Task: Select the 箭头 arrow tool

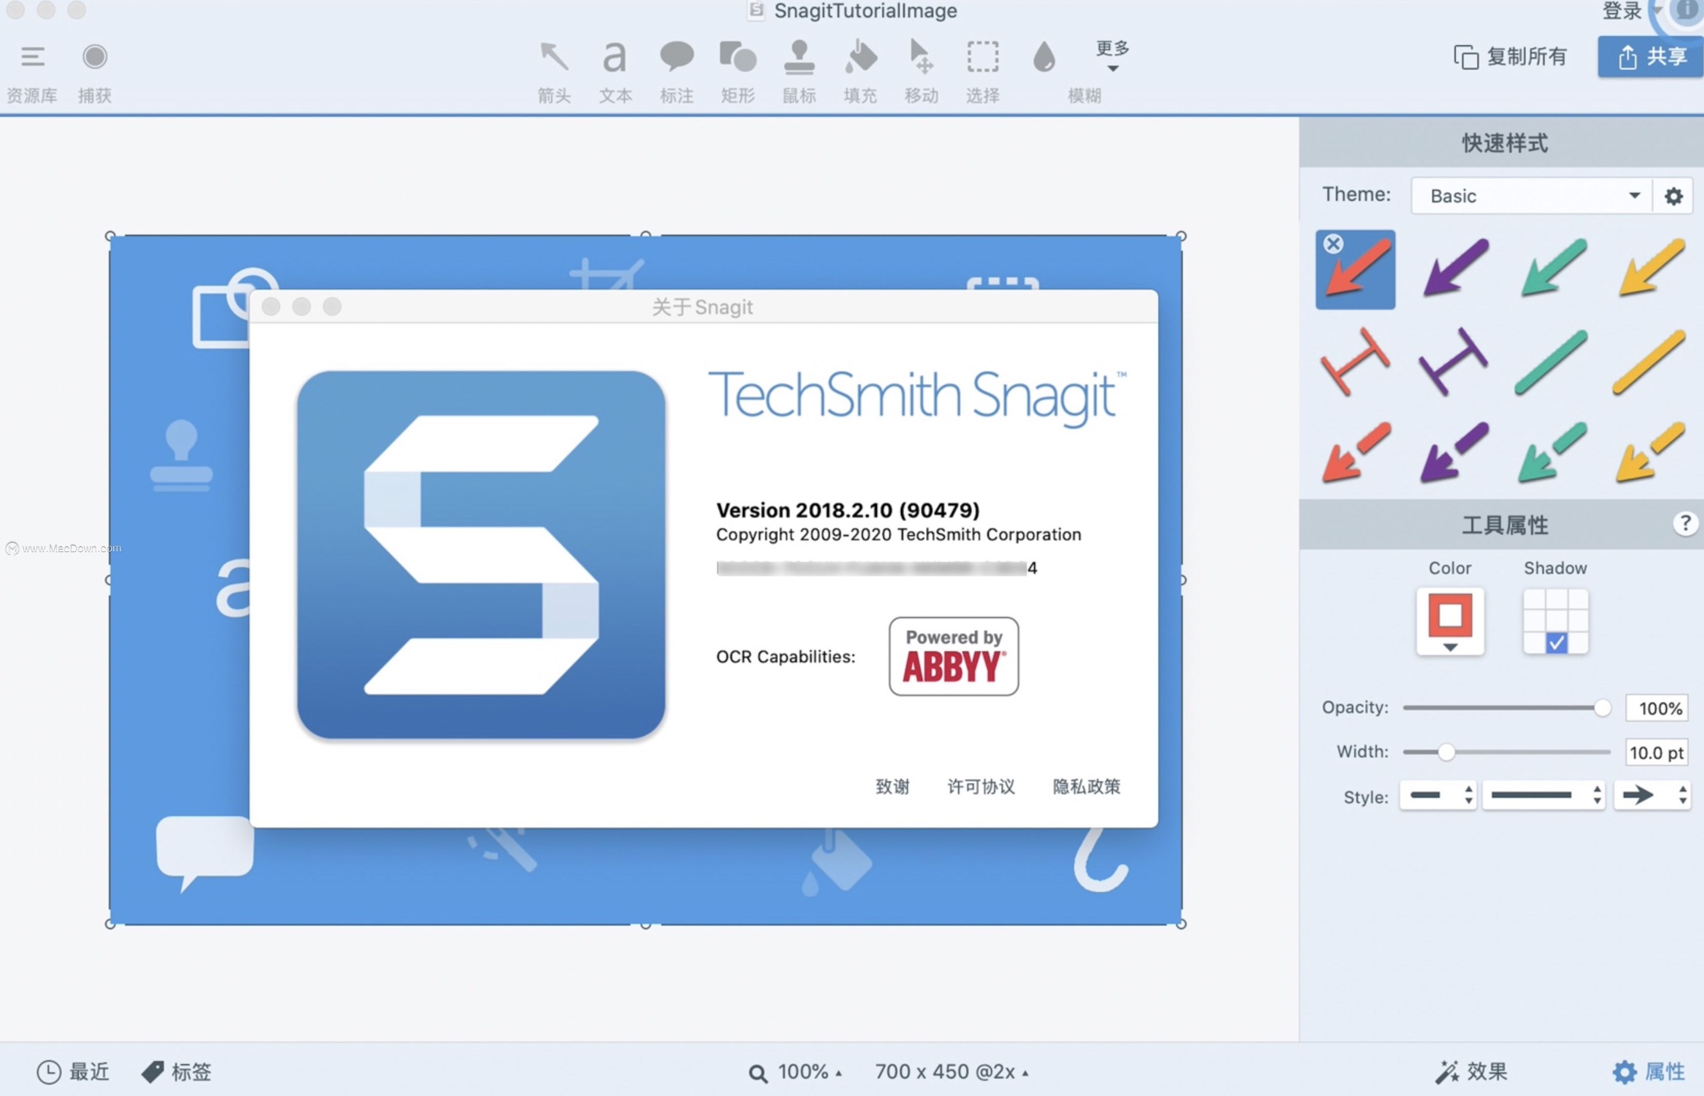Action: (554, 68)
